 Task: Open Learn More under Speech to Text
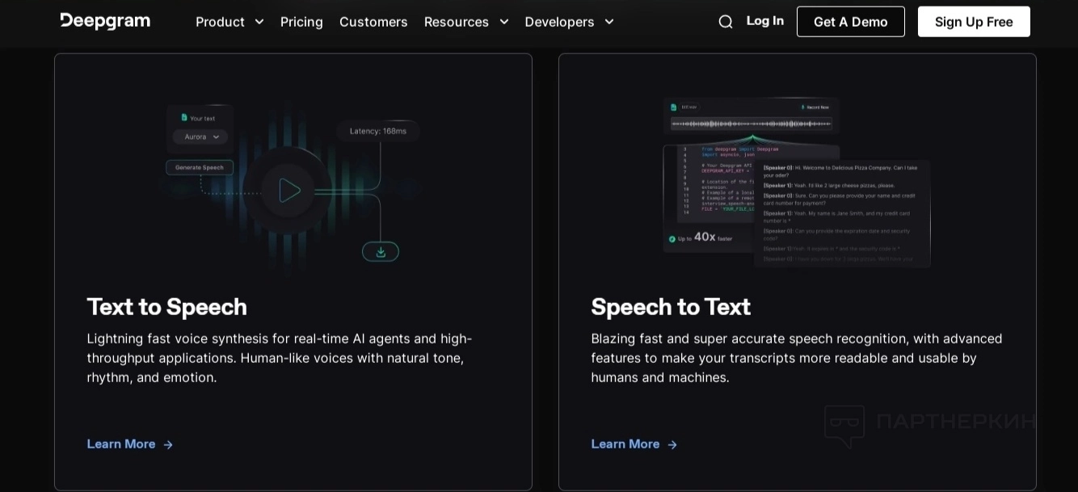click(x=634, y=444)
